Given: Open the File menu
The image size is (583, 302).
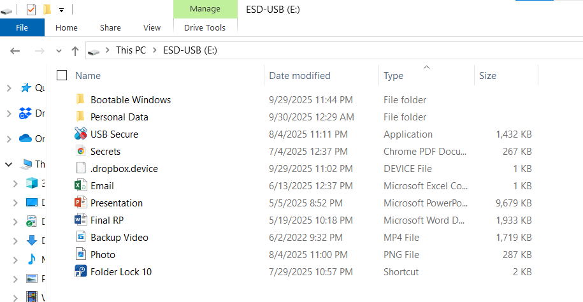Looking at the screenshot, I should pyautogui.click(x=22, y=27).
